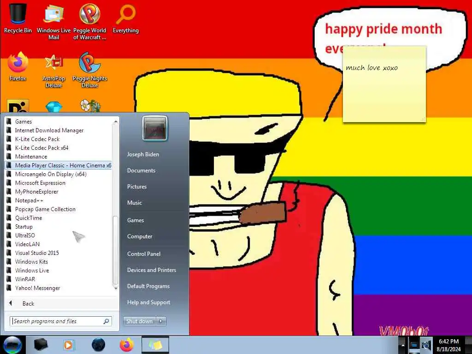Click the network tray icon
This screenshot has height=354, width=472.
coord(414,345)
